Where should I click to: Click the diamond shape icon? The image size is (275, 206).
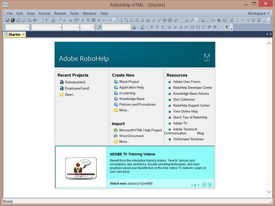coord(248,20)
